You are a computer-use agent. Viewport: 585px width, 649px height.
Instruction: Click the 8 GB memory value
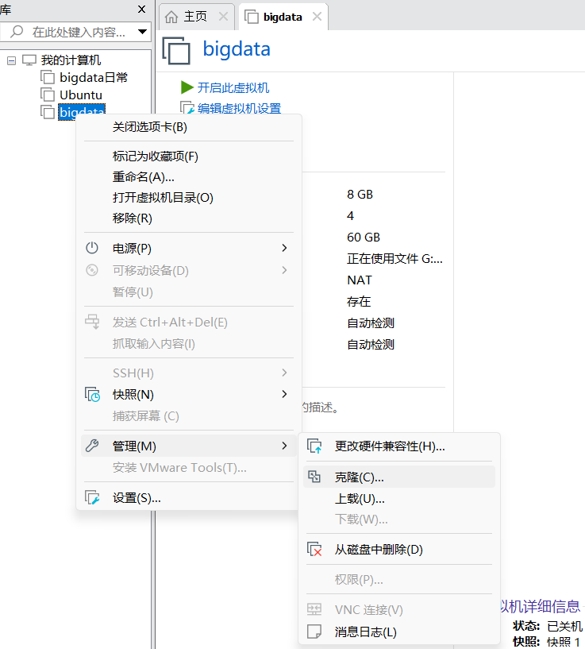(360, 194)
